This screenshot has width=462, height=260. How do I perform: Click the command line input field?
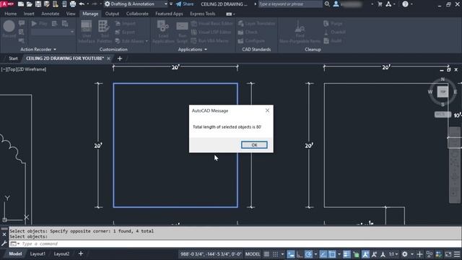[x=240, y=244]
